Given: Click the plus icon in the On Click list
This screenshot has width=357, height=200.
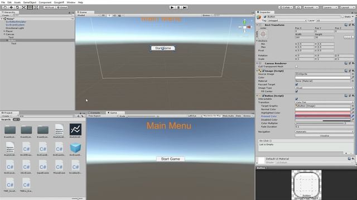Looking at the screenshot, I should click(x=346, y=153).
